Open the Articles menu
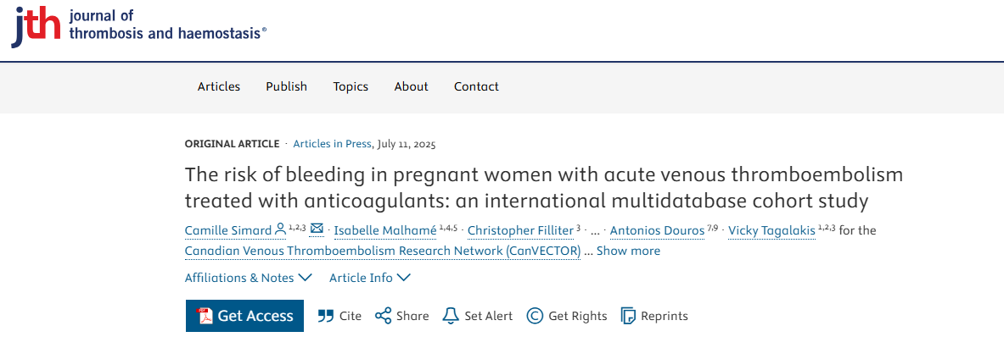 [x=219, y=87]
